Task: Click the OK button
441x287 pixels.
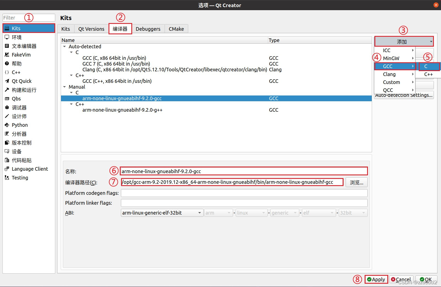Action: (426, 279)
